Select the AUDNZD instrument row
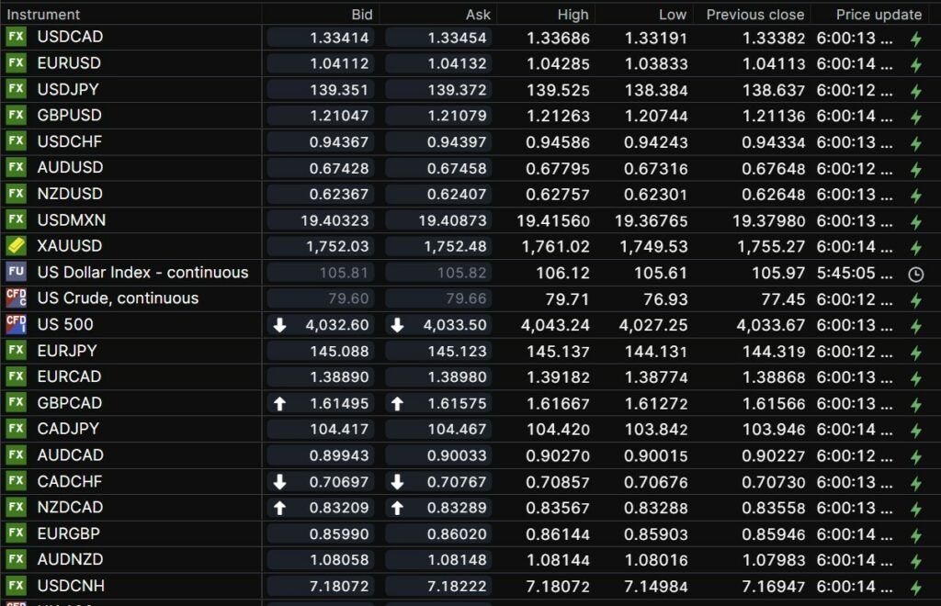The height and width of the screenshot is (606, 941). [x=71, y=559]
